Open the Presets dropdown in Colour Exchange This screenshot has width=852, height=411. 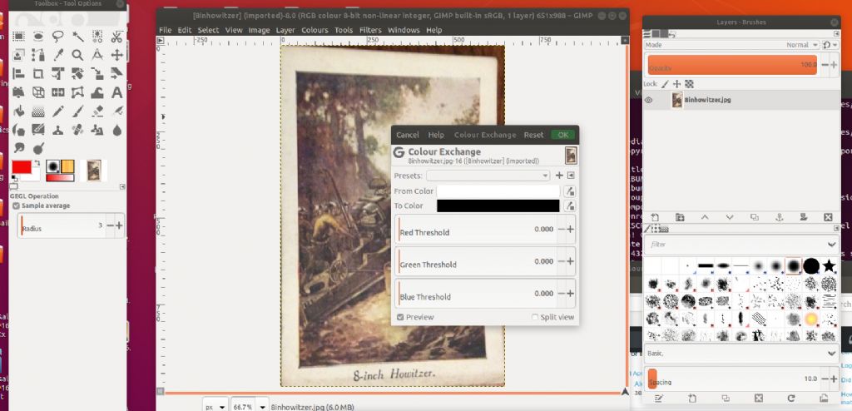point(488,176)
